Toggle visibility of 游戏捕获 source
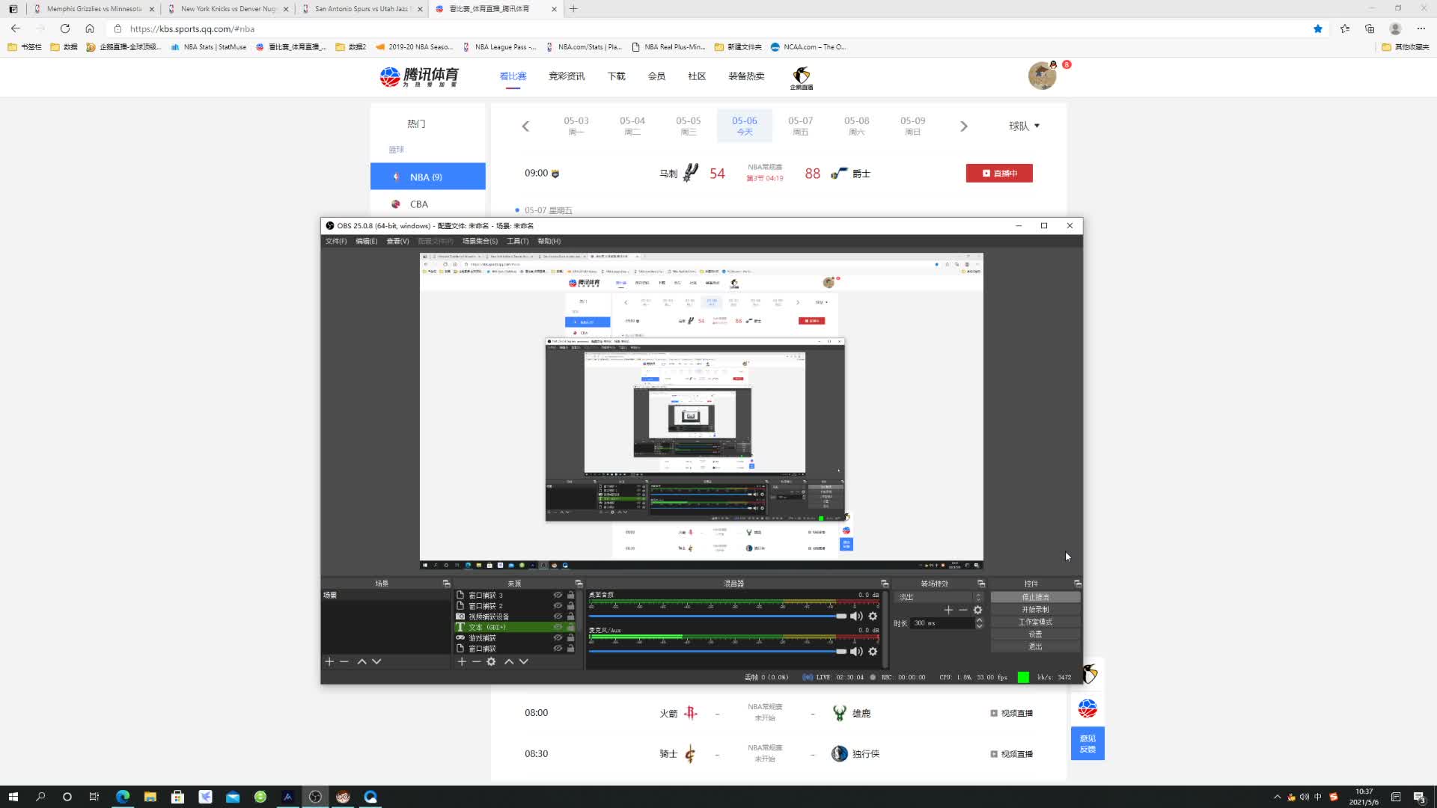The height and width of the screenshot is (808, 1437). click(558, 637)
